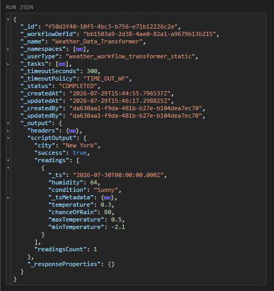Image resolution: width=274 pixels, height=291 pixels.
Task: Click the _workflowDefId value string
Action: click(x=149, y=34)
